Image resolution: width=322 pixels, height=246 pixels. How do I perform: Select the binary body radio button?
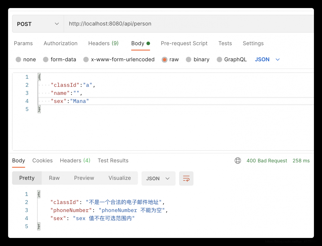click(x=188, y=60)
